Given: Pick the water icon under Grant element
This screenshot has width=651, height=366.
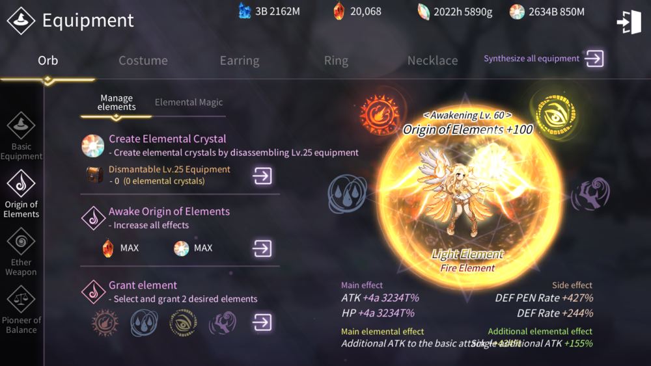Looking at the screenshot, I should (x=144, y=322).
